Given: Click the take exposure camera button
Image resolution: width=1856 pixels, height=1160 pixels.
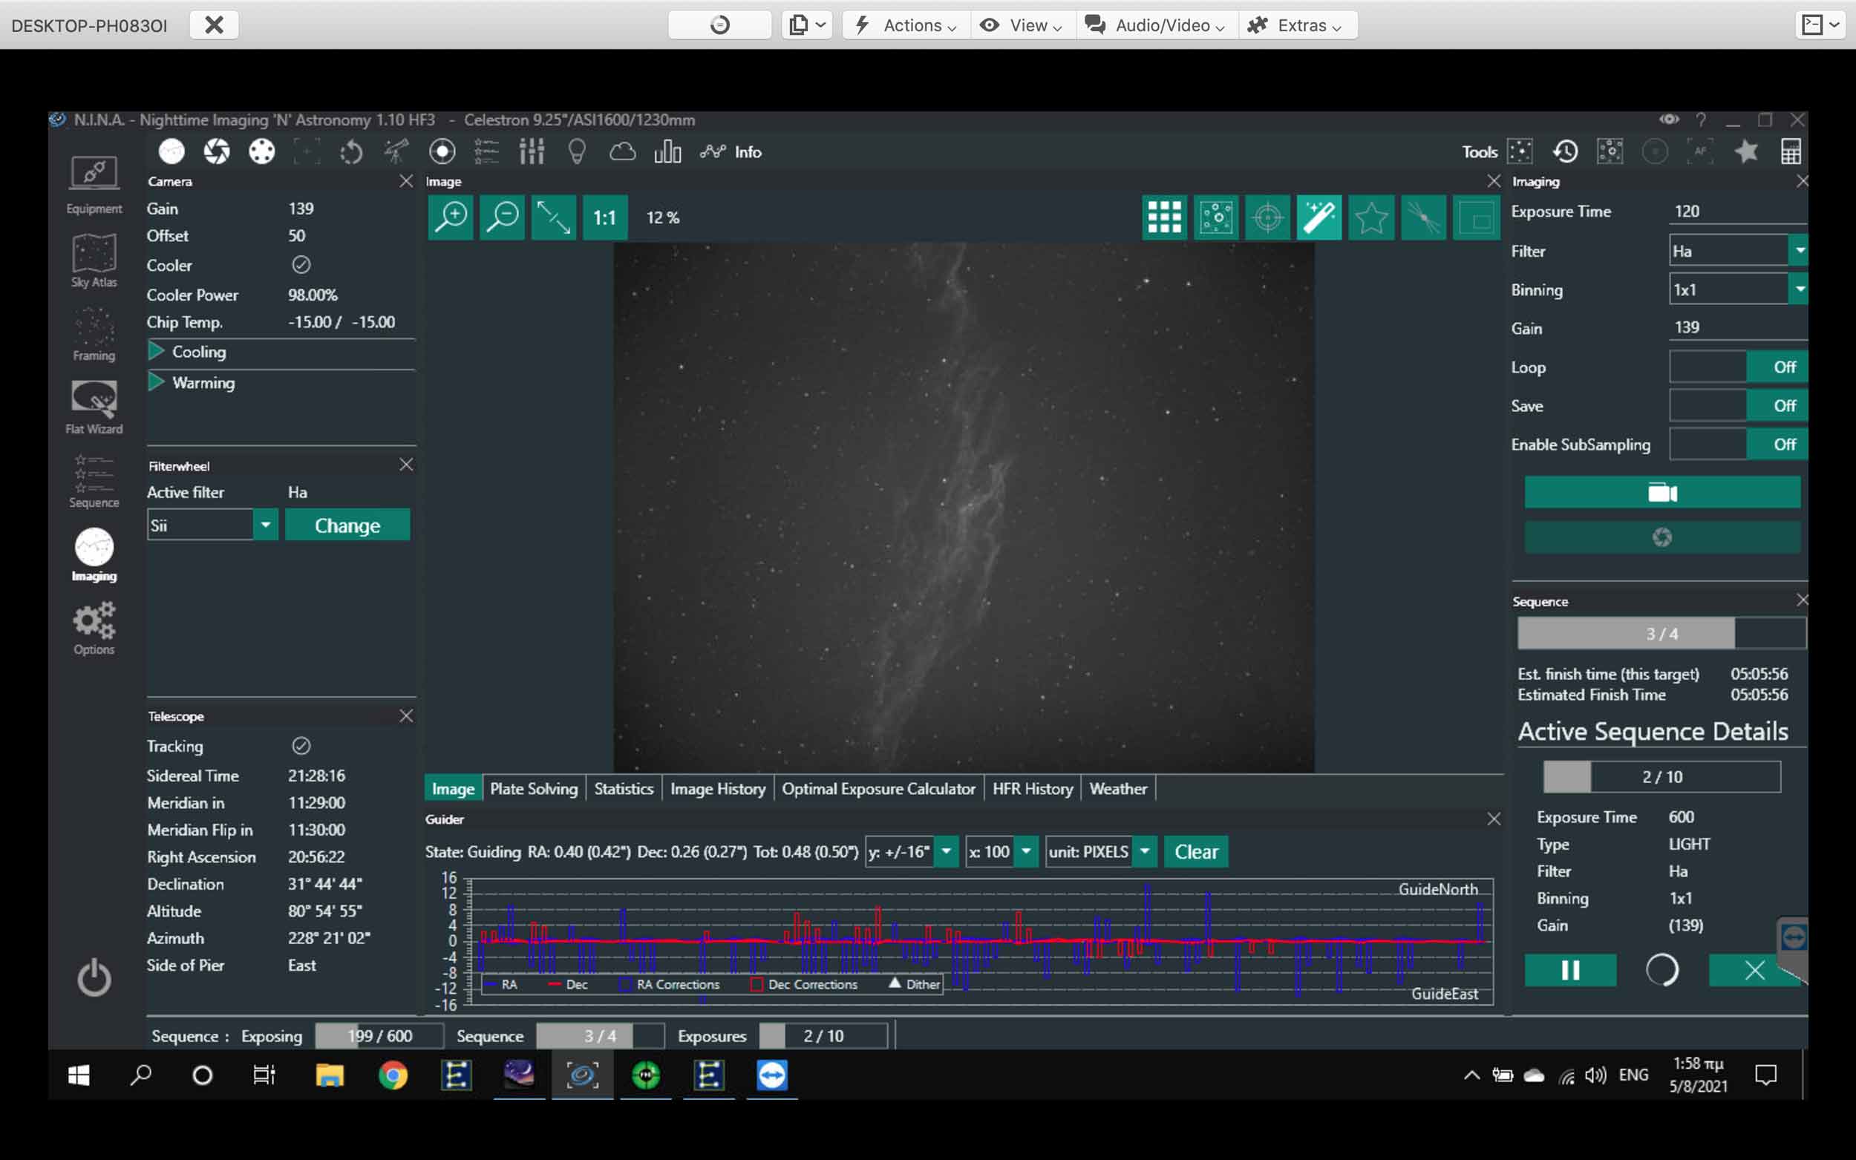Looking at the screenshot, I should click(1662, 493).
